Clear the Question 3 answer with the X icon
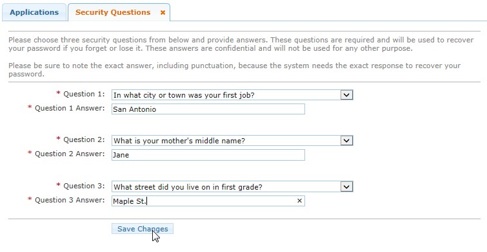The width and height of the screenshot is (487, 252). [x=299, y=201]
